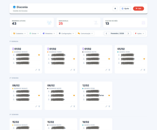157x130 pixels.
Task: Click the Diaconia logo icon
Action: tap(14, 7)
